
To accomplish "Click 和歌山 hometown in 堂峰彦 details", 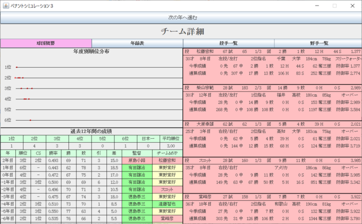I will [x=281, y=204].
